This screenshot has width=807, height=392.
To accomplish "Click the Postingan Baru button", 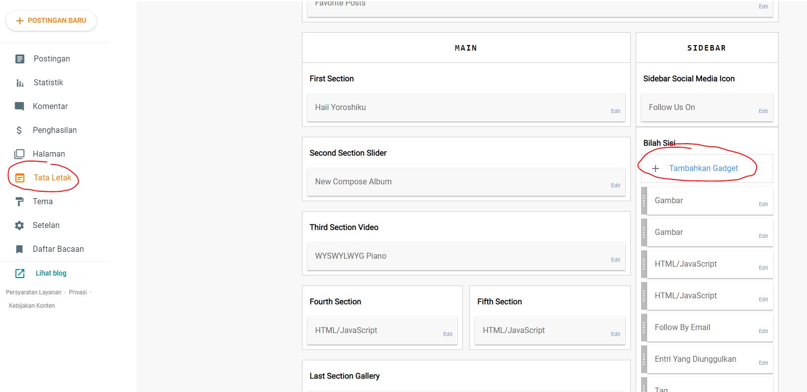I will click(x=51, y=21).
